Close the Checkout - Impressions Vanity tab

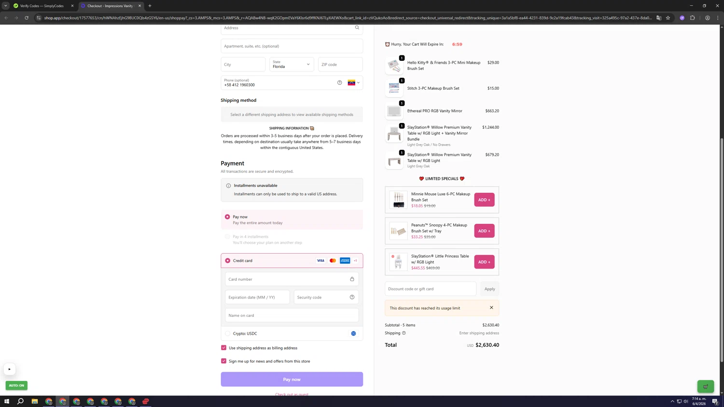click(139, 6)
